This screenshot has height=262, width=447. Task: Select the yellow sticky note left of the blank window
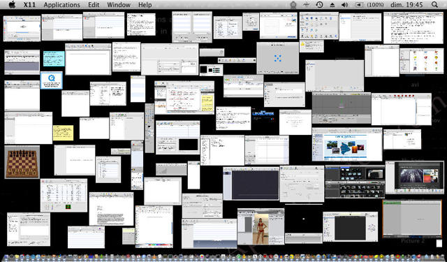(x=63, y=133)
